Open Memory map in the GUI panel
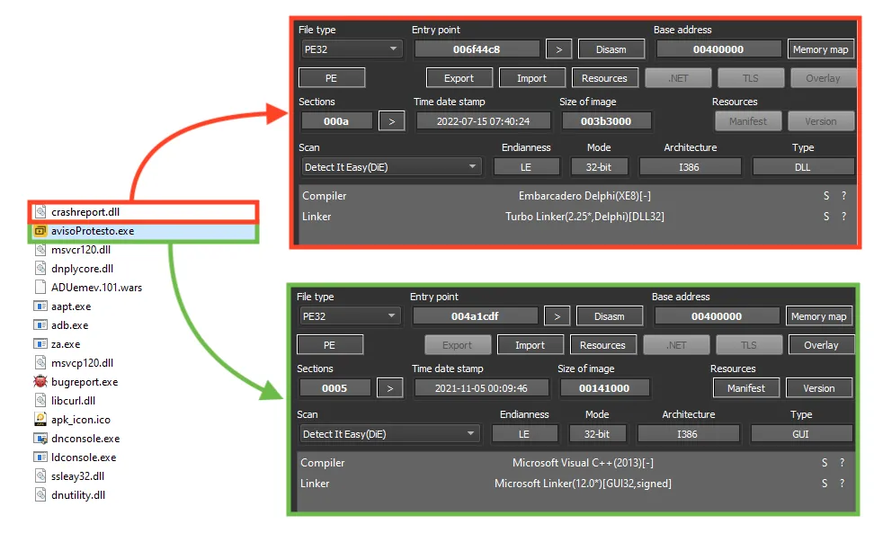The image size is (874, 533). (x=819, y=316)
